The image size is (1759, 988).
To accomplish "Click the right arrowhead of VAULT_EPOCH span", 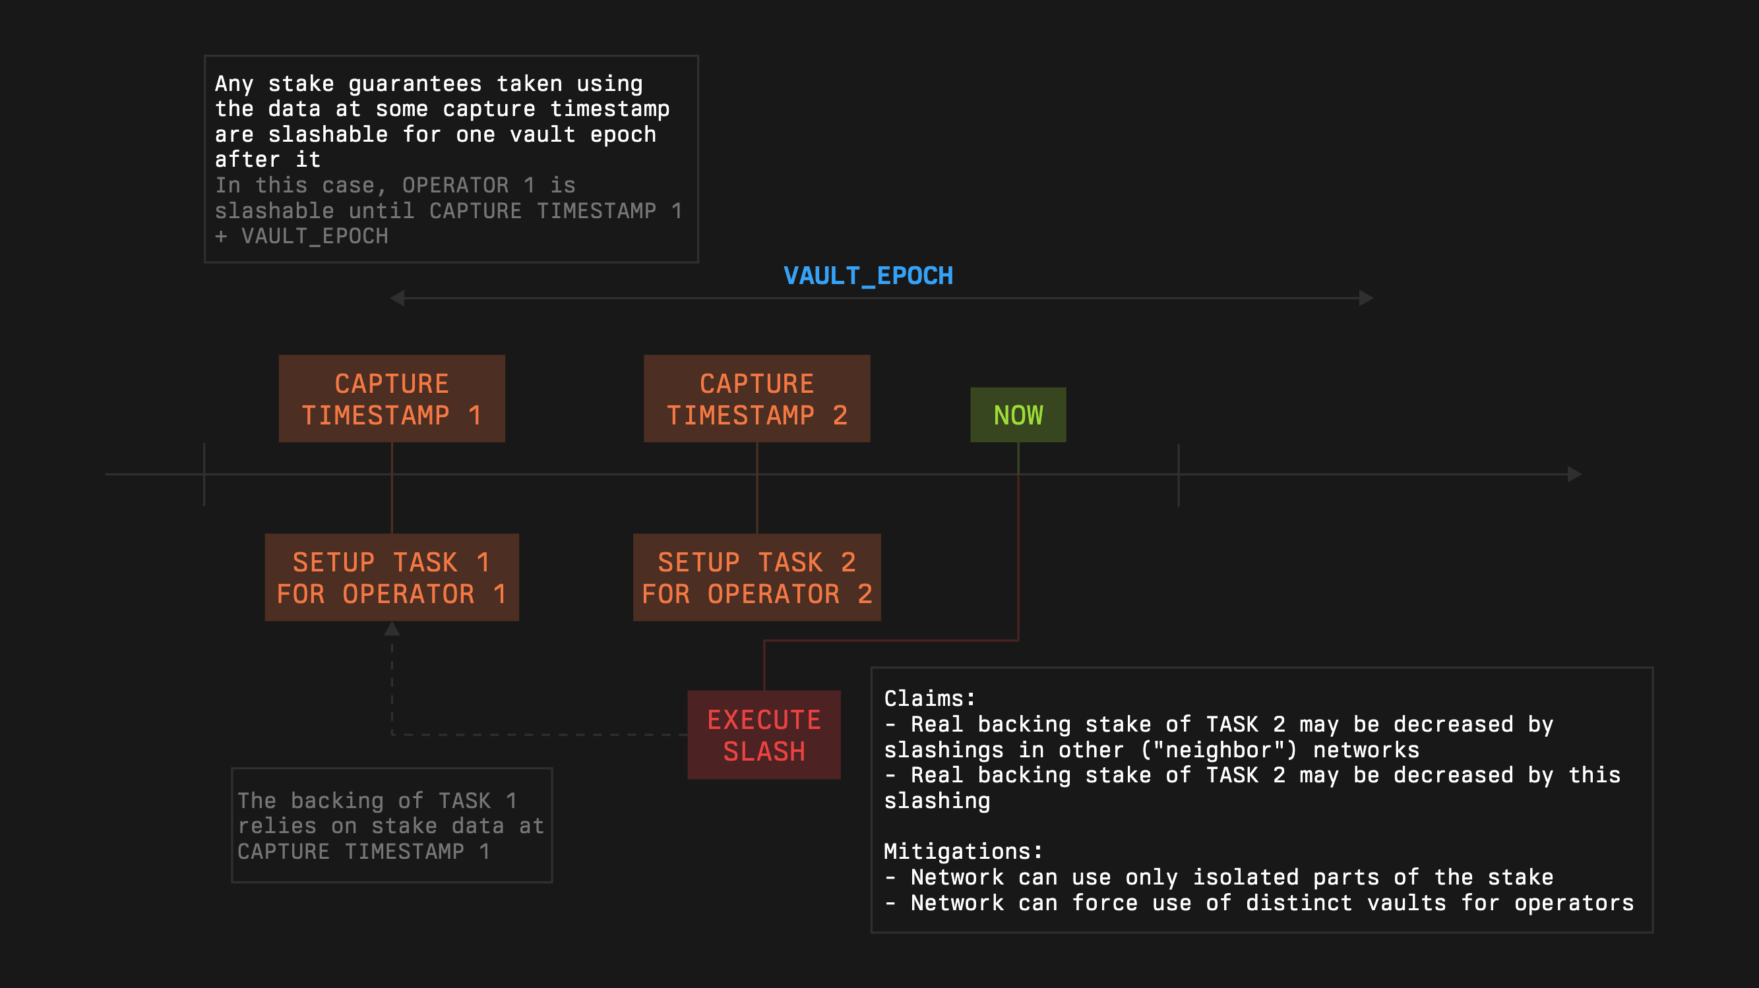I will [x=1366, y=298].
